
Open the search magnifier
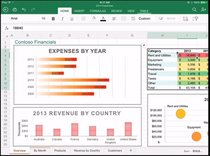coord(194,10)
